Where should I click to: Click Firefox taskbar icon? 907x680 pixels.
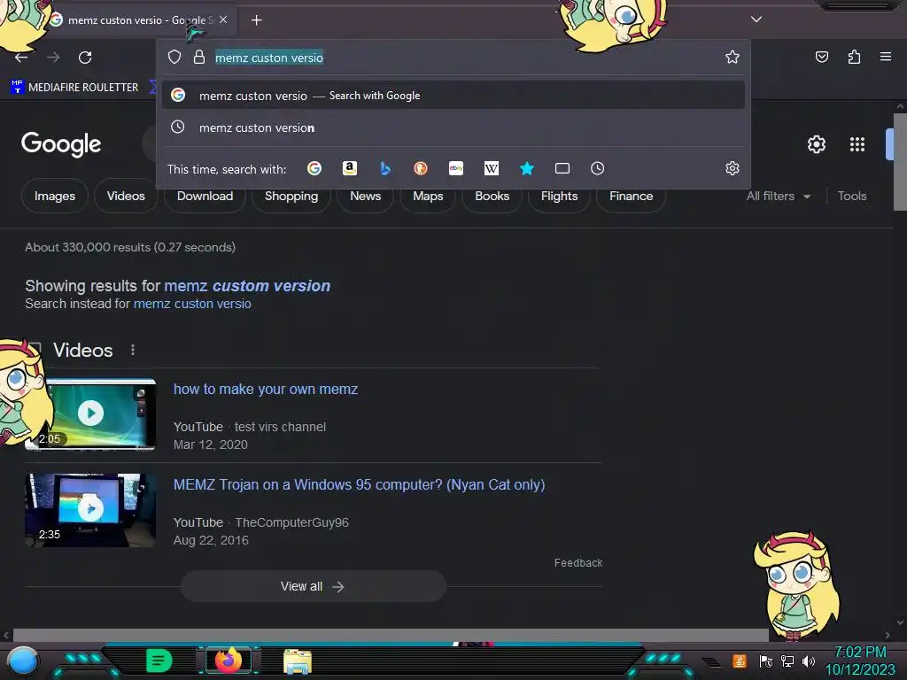[228, 660]
